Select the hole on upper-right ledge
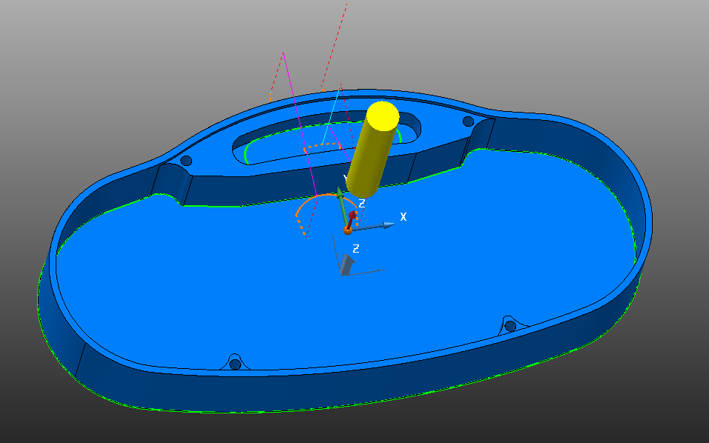Screen dimensions: 709x443 (468, 121)
